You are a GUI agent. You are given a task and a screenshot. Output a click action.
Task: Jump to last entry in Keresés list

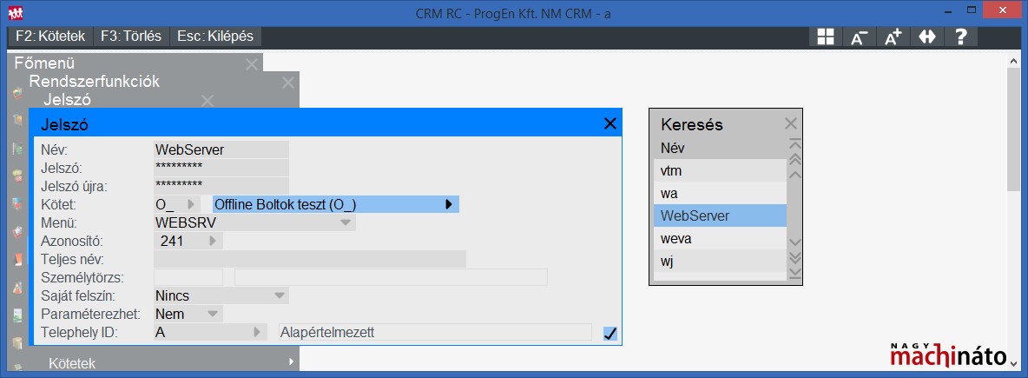coord(793,274)
